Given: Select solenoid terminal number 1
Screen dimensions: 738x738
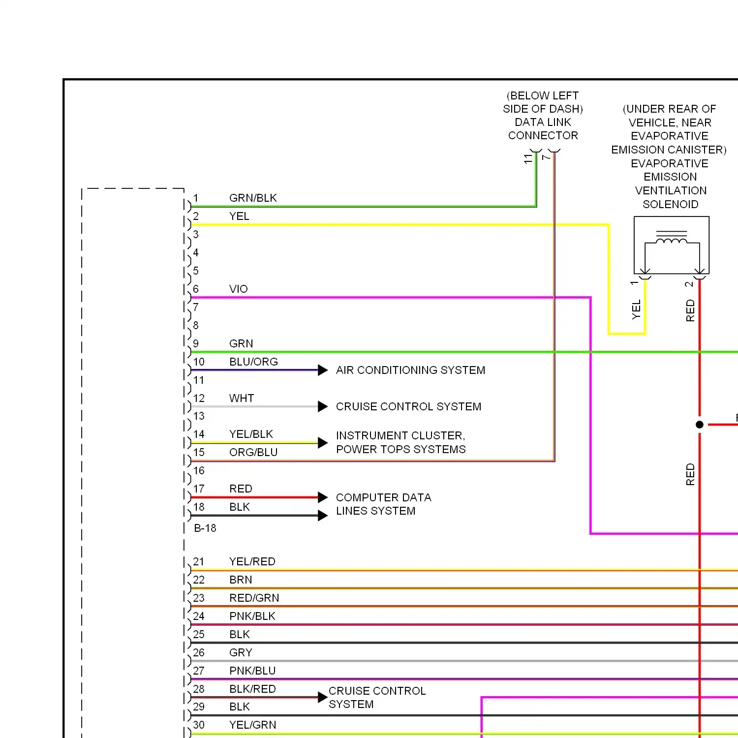Looking at the screenshot, I should point(635,283).
